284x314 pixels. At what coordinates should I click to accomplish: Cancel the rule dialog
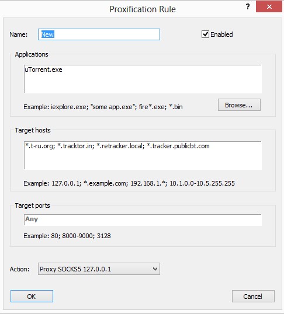pos(253,296)
